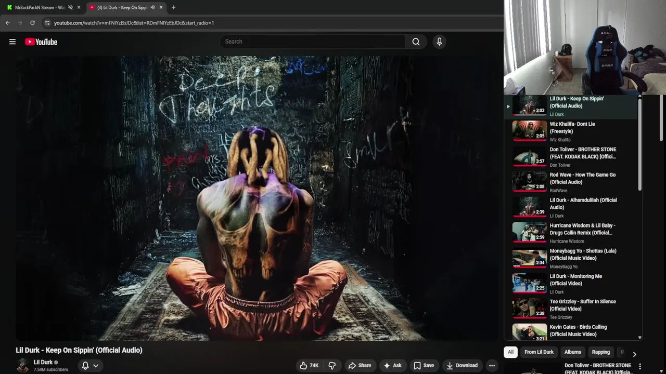Click the video title Keep On Sippin'
666x374 pixels.
pyautogui.click(x=79, y=350)
